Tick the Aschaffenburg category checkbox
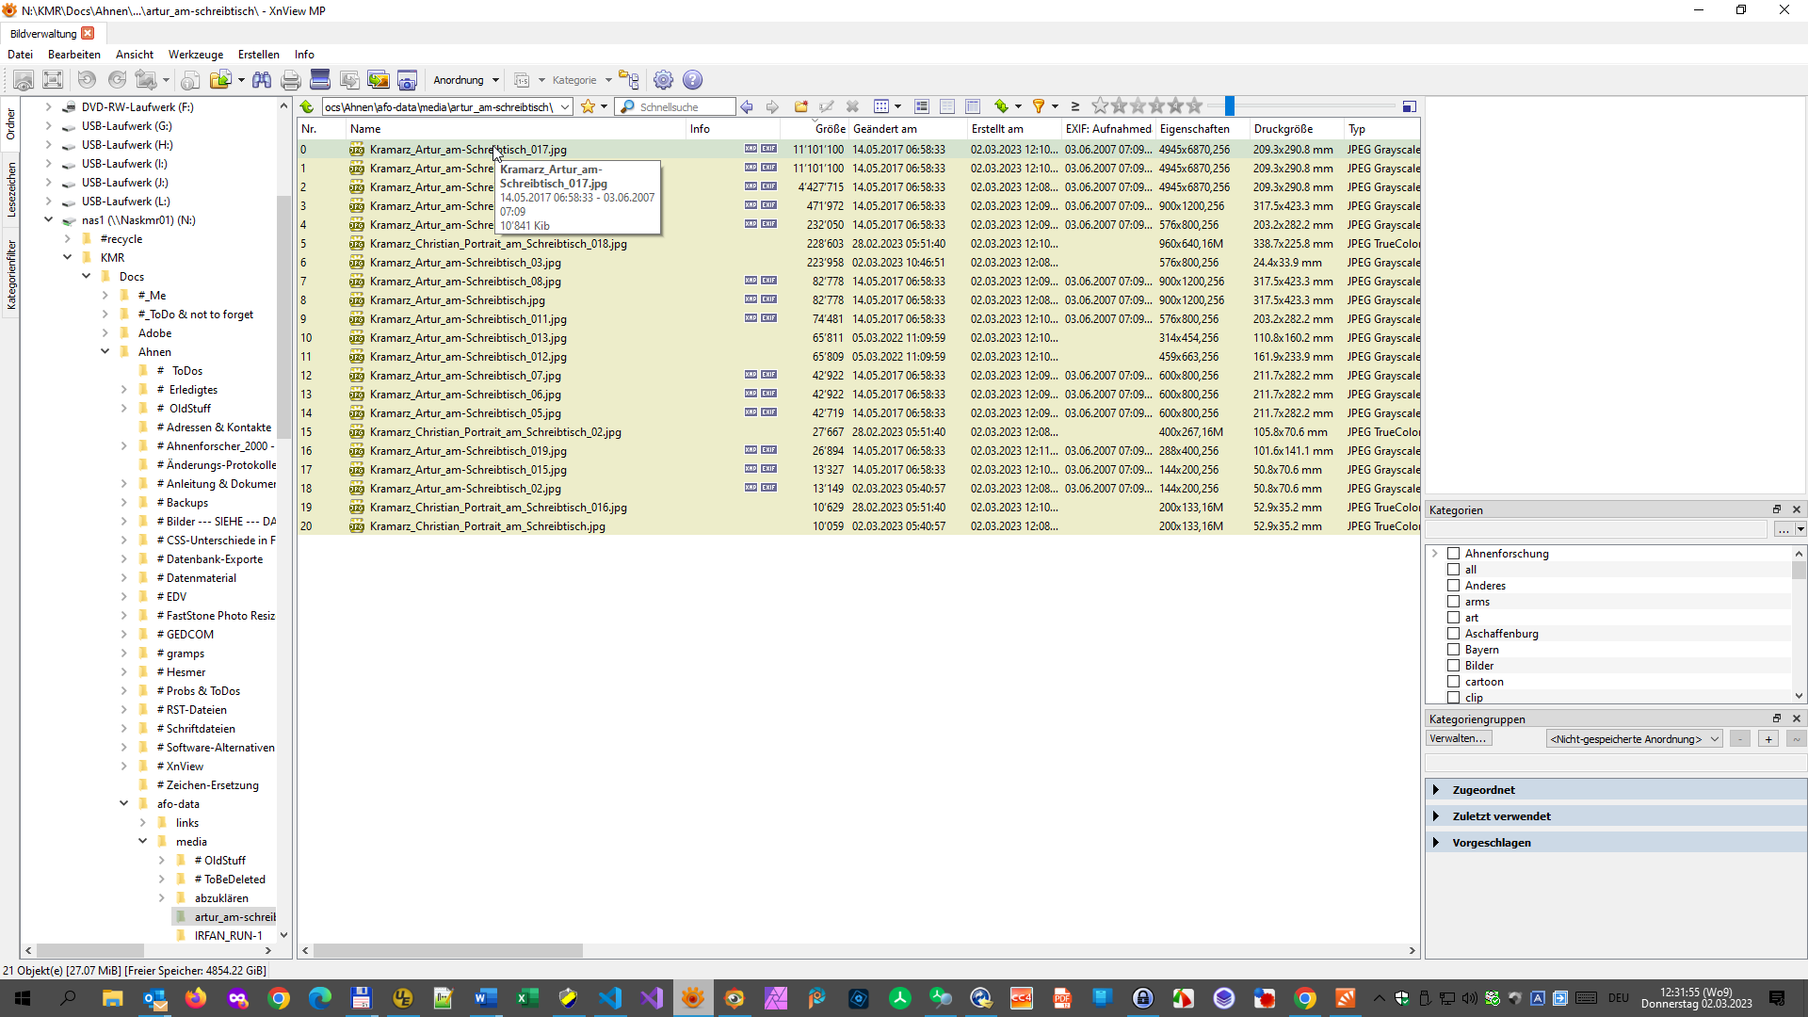1808x1017 pixels. (1453, 634)
